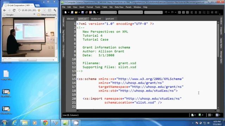Viewport: 225px width, 126px height.
Task: Open the Edit menu
Action: click(x=69, y=7)
